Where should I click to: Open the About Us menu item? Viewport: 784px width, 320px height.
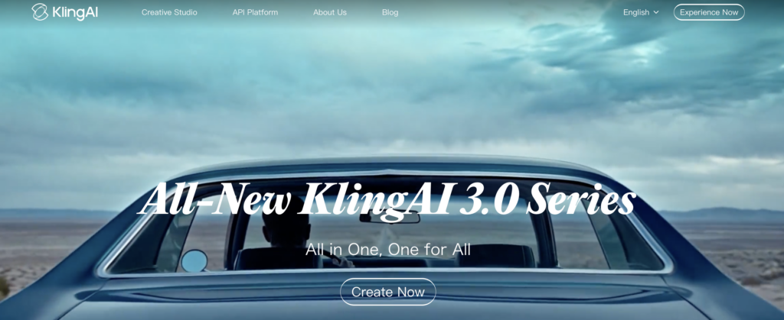(330, 12)
